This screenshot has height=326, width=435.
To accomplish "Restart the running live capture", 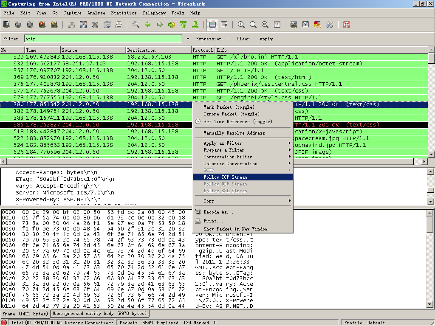I will pyautogui.click(x=54, y=25).
